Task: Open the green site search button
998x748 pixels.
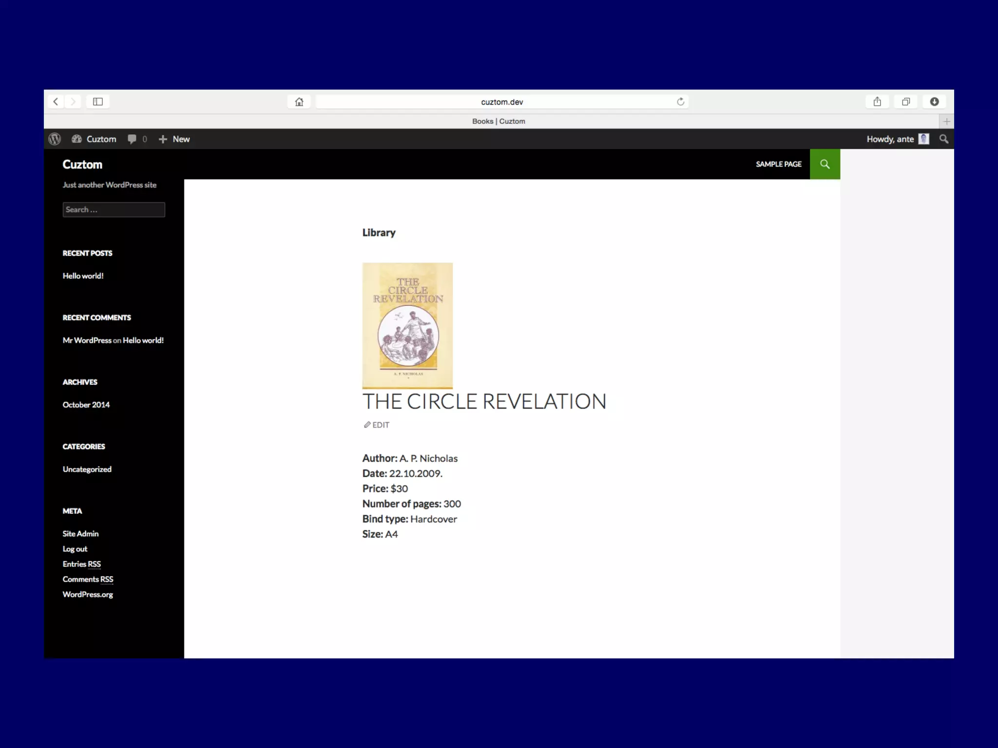Action: (x=825, y=164)
